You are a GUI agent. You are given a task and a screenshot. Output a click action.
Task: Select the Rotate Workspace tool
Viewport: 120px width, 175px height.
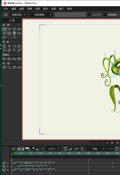14,67
